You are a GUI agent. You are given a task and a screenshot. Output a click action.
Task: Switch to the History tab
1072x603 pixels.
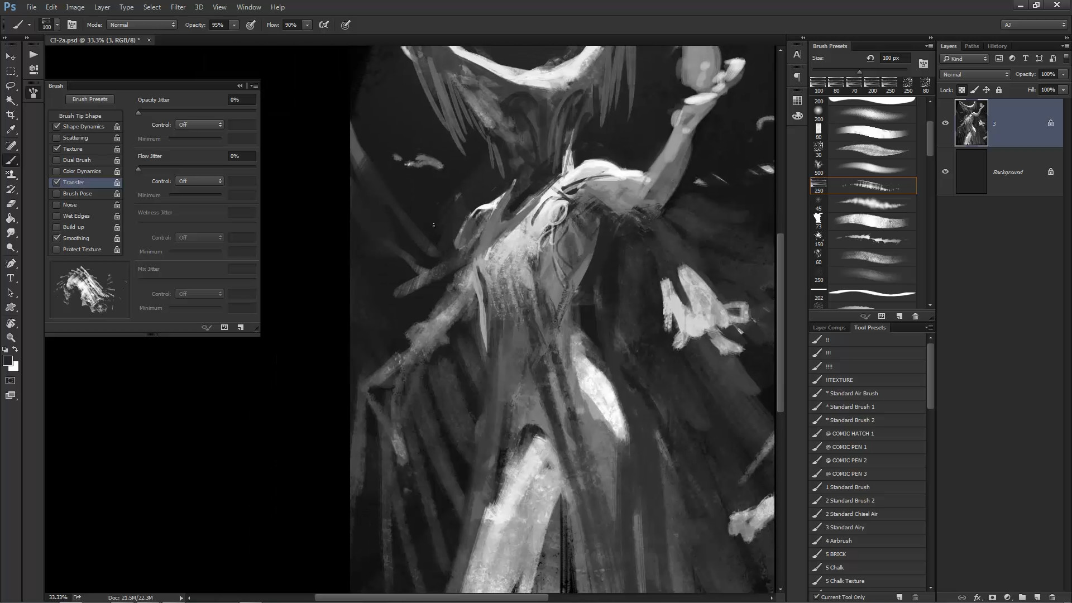(997, 46)
